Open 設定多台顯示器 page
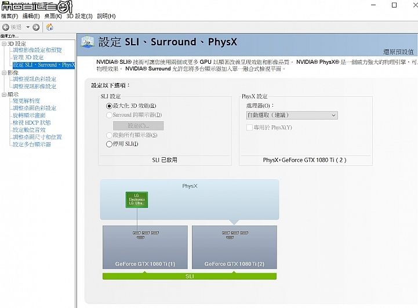The image size is (418, 308). coord(32,144)
